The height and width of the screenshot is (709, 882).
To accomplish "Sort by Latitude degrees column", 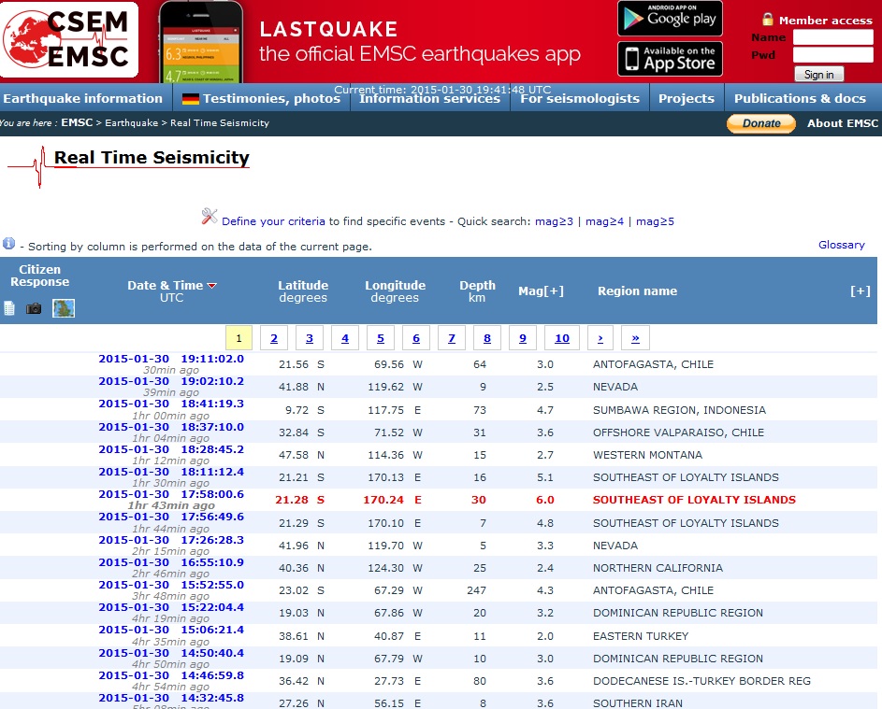I will (x=303, y=291).
